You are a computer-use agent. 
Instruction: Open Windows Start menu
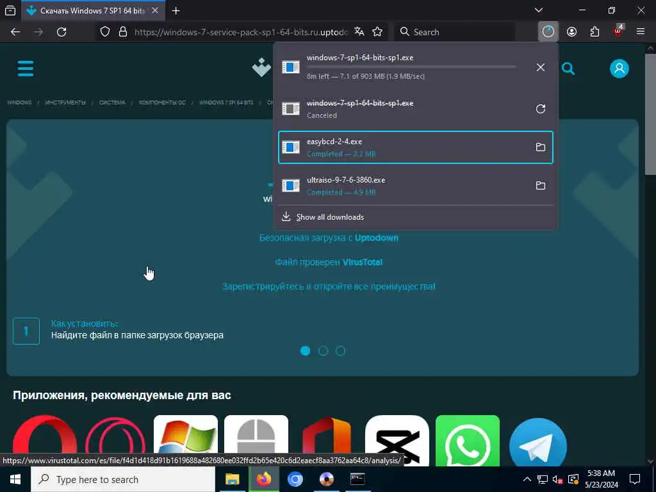click(x=15, y=479)
